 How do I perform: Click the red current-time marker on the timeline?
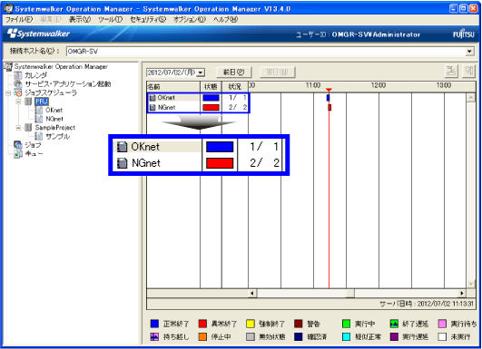click(329, 90)
